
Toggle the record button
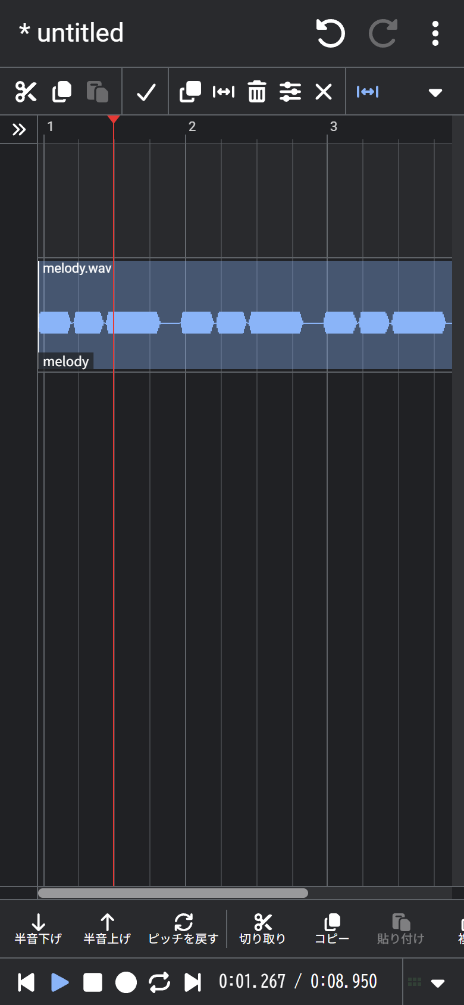(x=126, y=982)
